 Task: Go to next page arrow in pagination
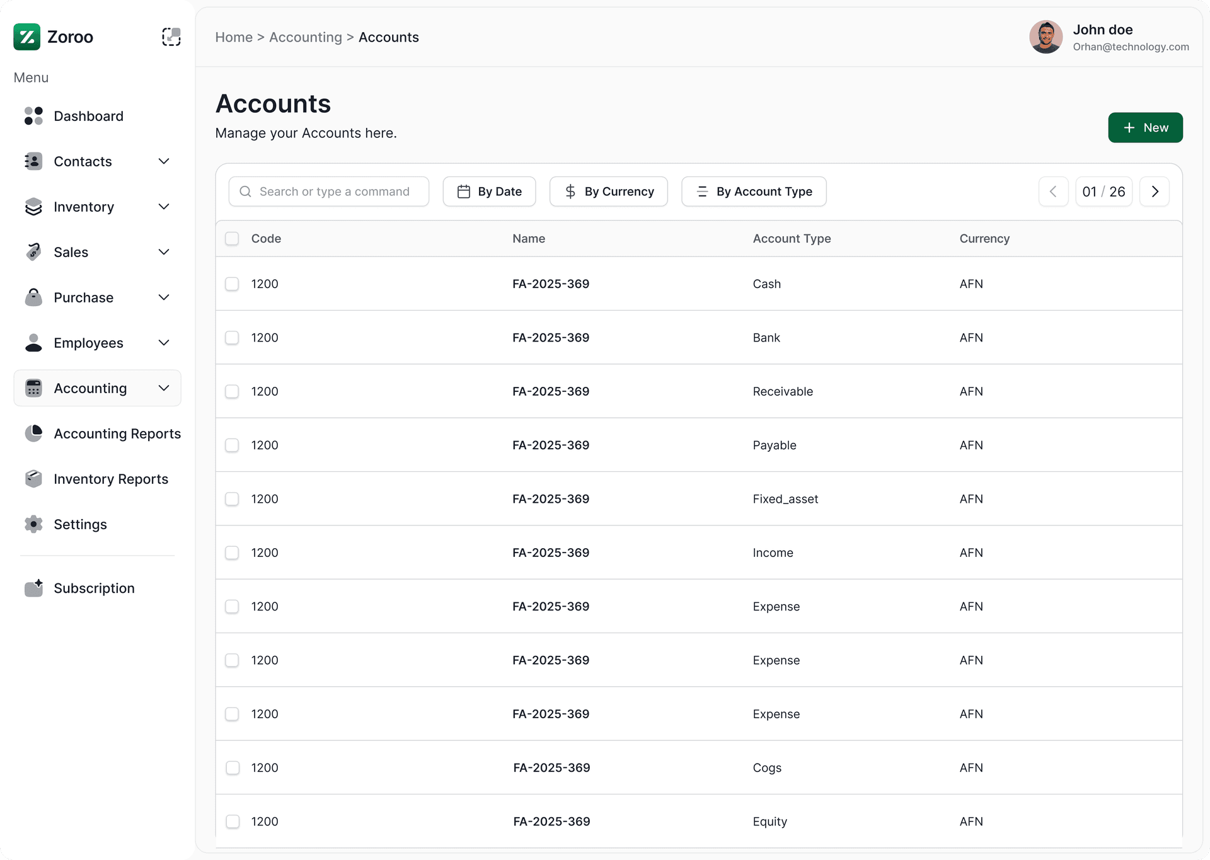point(1155,192)
